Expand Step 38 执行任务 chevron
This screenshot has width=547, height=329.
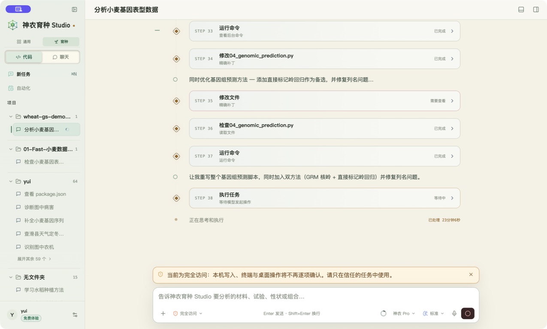pos(452,198)
